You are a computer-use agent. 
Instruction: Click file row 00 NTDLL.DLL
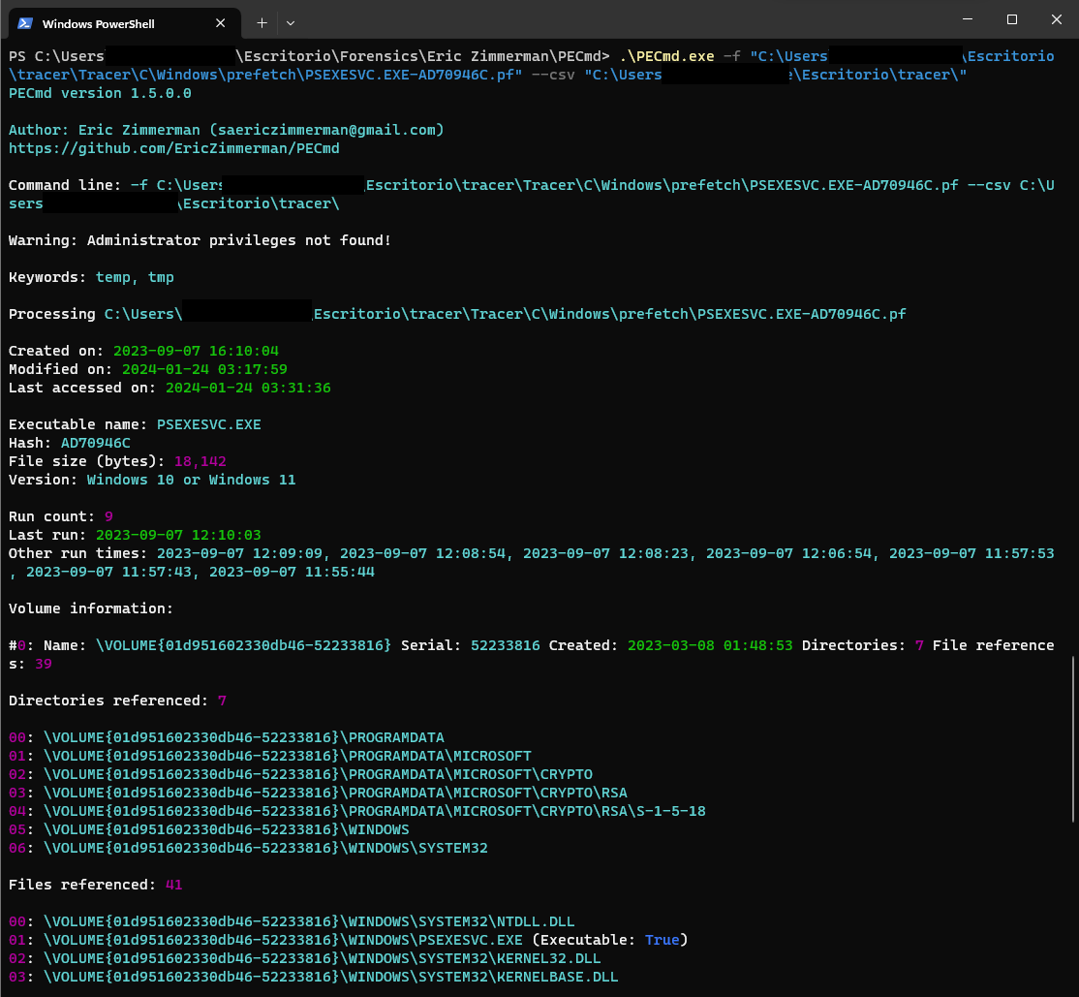click(292, 921)
